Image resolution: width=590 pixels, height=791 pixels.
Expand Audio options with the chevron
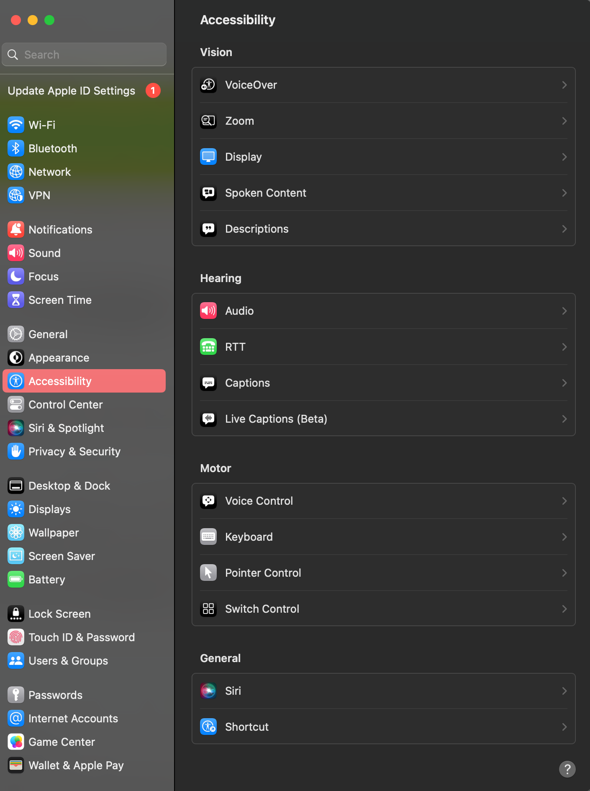click(x=564, y=311)
